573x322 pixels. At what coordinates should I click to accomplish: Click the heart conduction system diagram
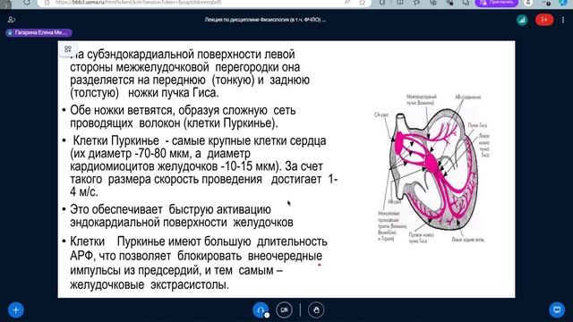tap(432, 168)
